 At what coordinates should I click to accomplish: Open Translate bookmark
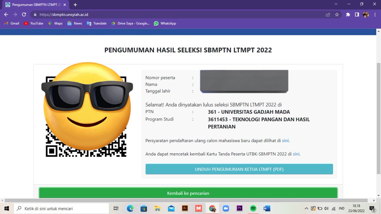[97, 23]
